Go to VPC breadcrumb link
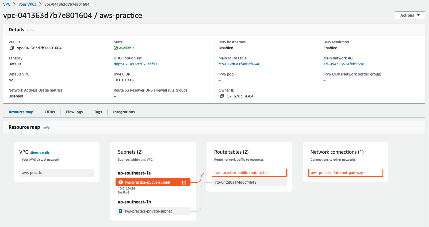This screenshot has height=227, width=429. coord(7,4)
